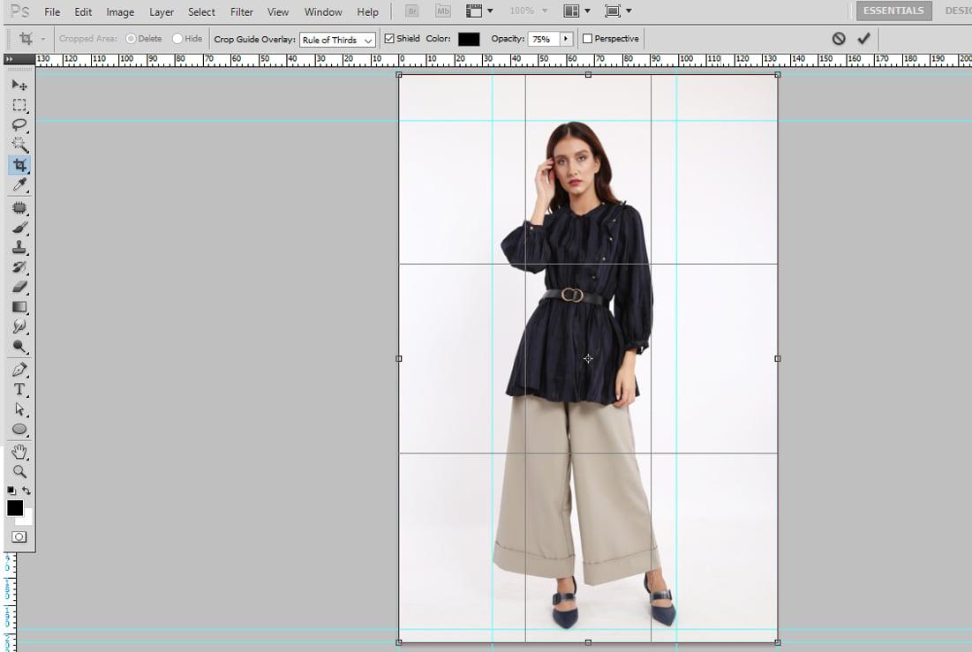Click the Shield Color swatch
The height and width of the screenshot is (652, 972).
pos(468,38)
